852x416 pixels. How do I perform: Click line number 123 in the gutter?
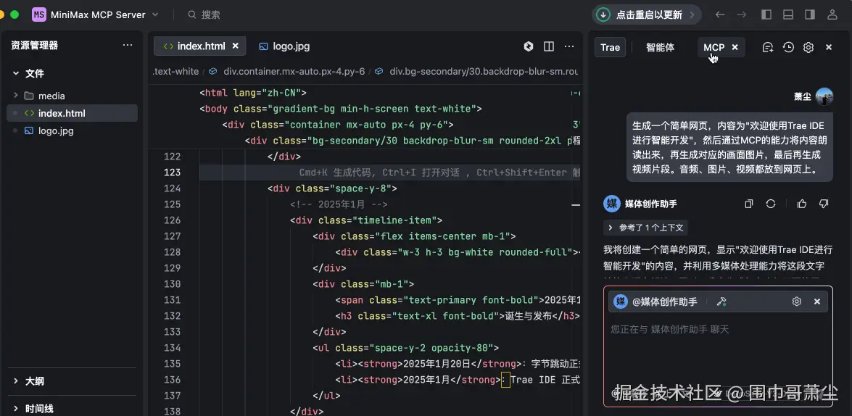click(172, 172)
